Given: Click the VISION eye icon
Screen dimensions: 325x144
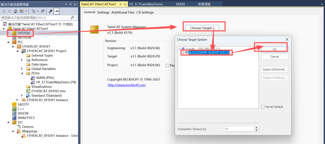Looking at the screenshot, I should (x=14, y=113).
